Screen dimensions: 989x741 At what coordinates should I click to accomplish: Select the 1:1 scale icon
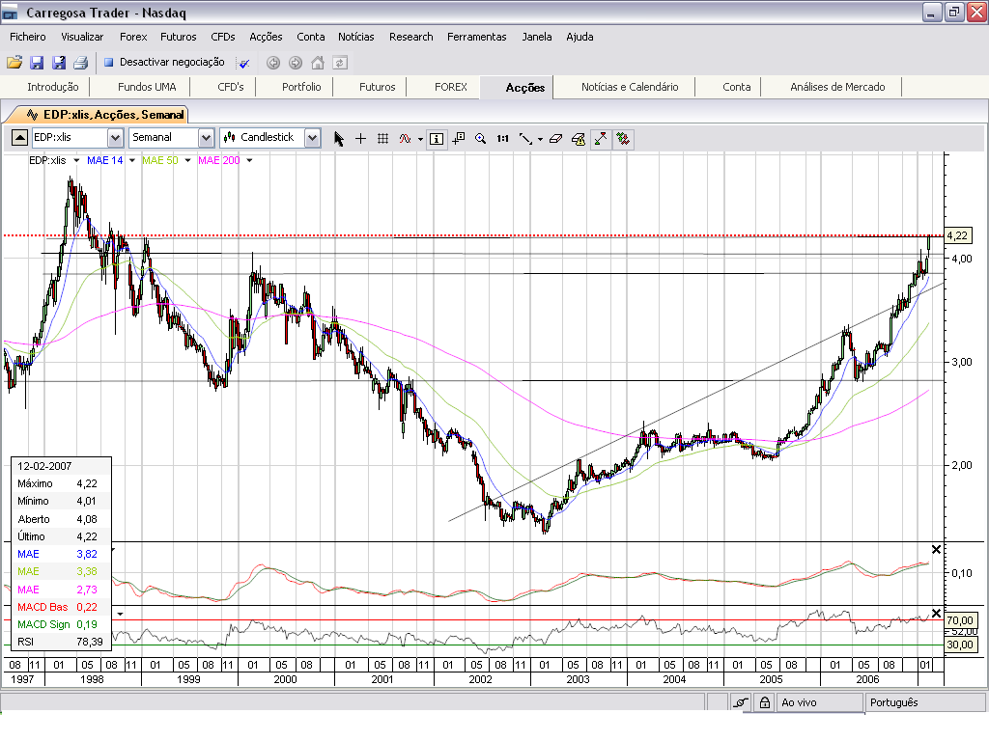[x=502, y=138]
